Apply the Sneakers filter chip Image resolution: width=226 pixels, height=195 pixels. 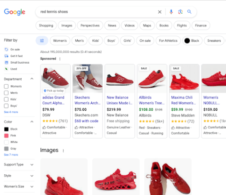(214, 41)
